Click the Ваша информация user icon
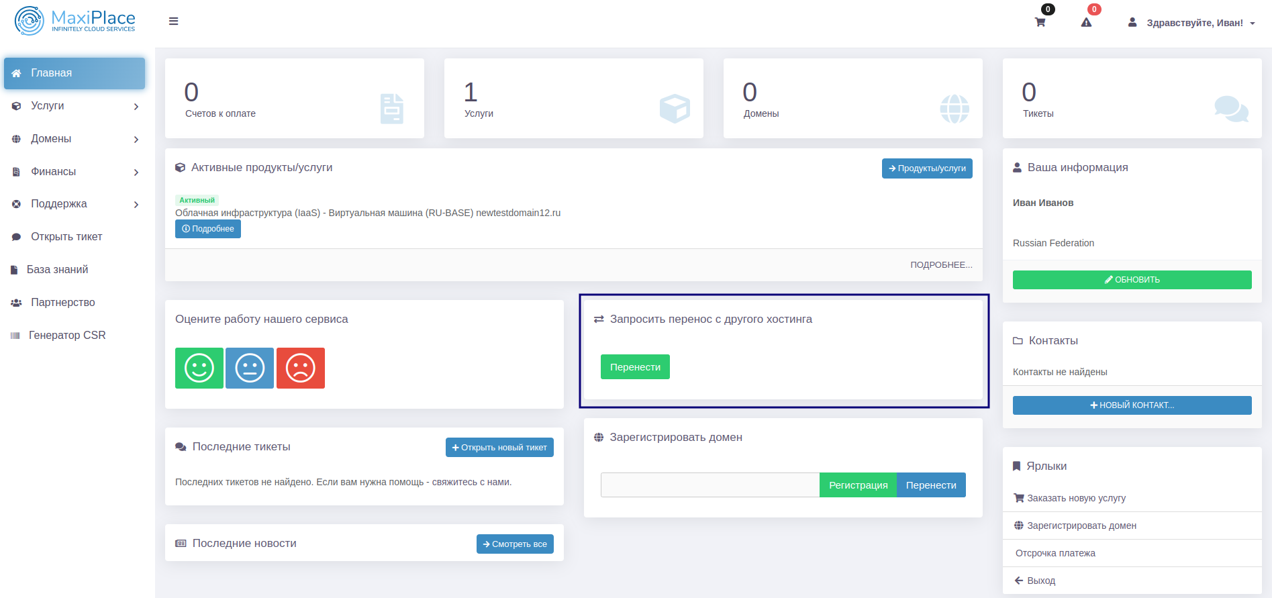 point(1017,168)
